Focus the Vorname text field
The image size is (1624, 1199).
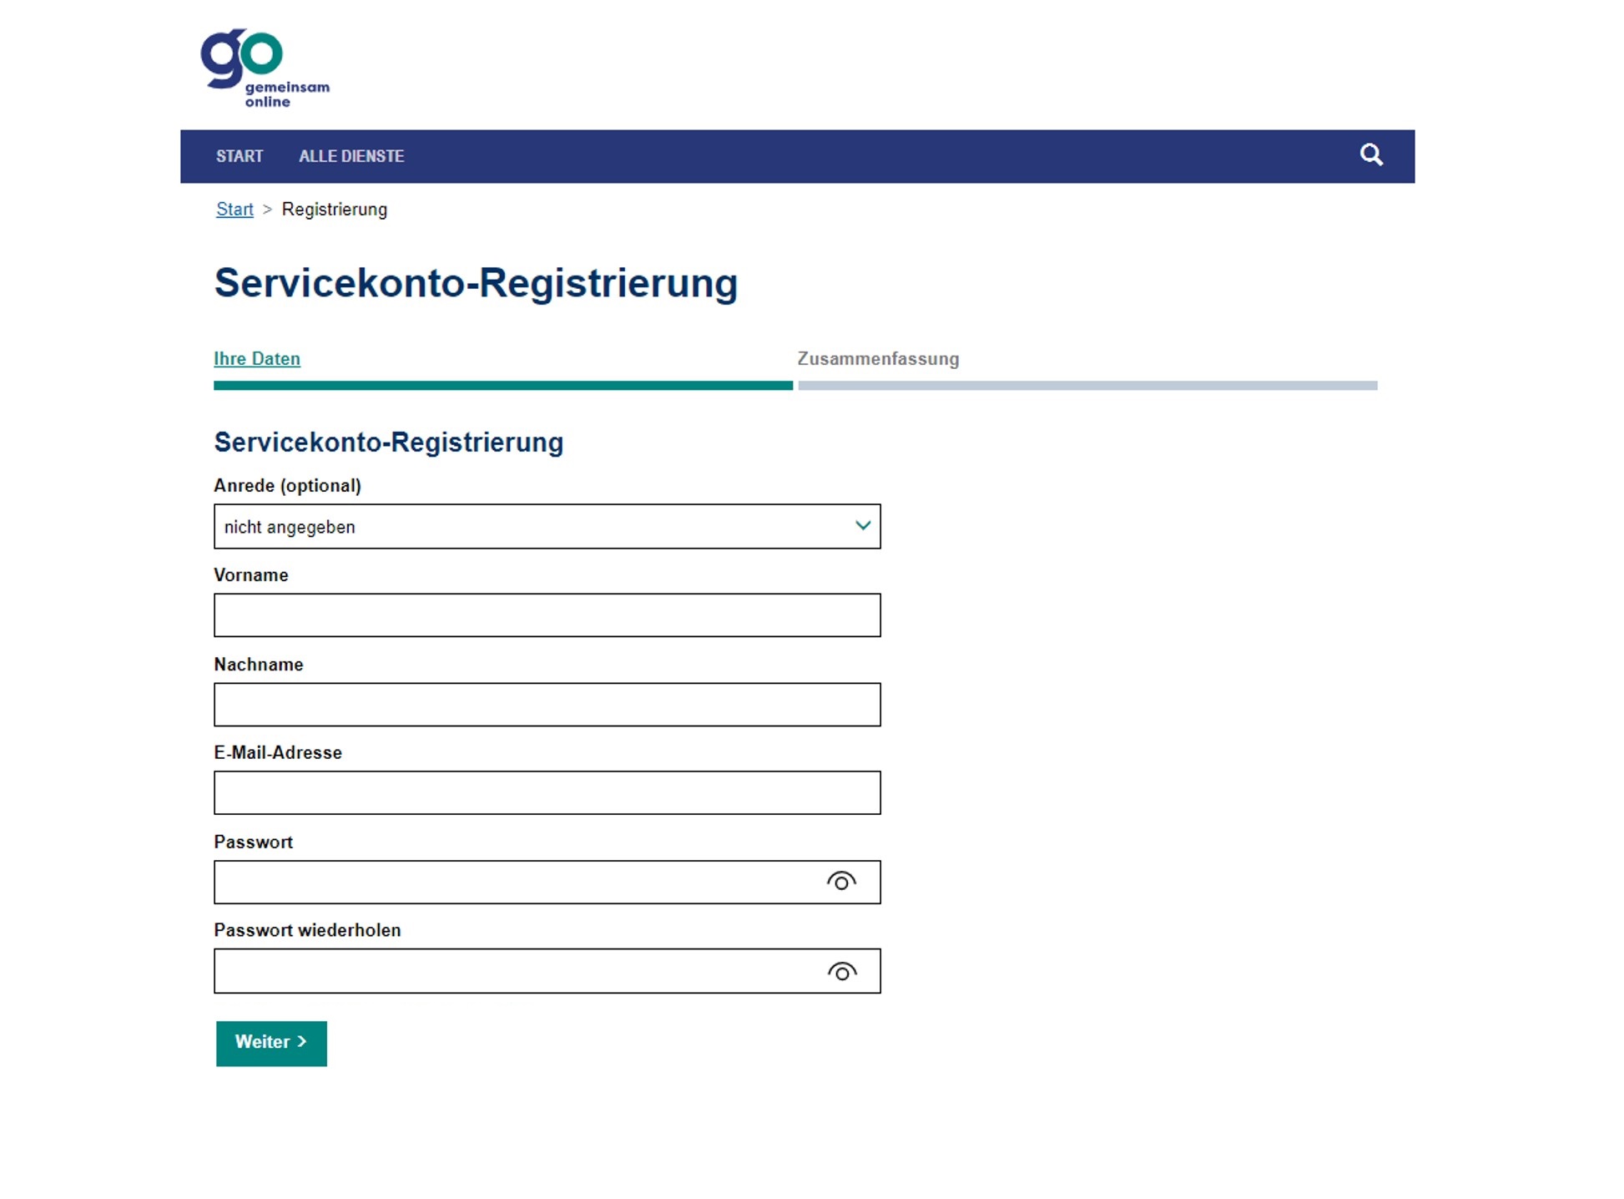[x=547, y=615]
